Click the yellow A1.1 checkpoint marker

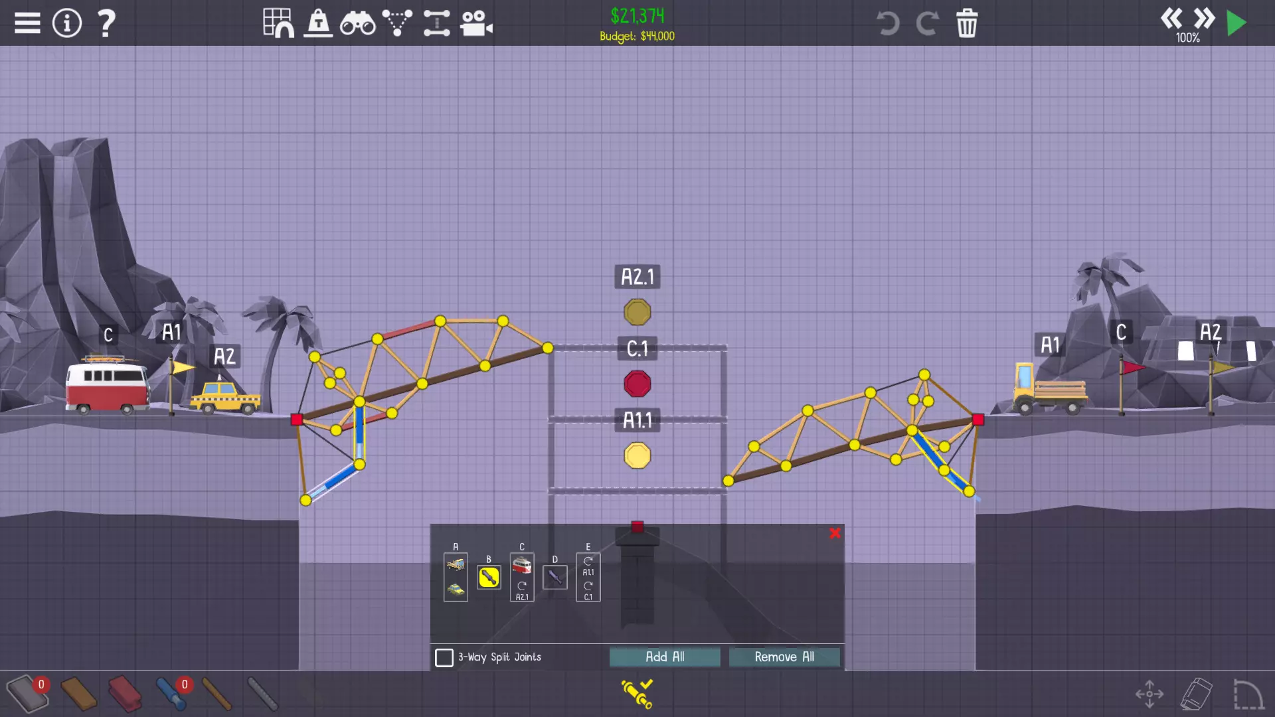pos(637,456)
